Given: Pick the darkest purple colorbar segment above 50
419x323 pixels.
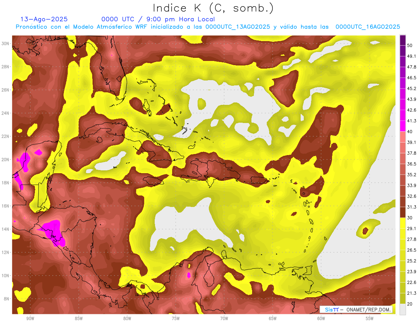Looking at the screenshot, I should (403, 40).
